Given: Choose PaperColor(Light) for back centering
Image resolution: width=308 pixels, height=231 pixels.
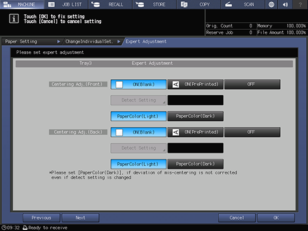Looking at the screenshot, I should (138, 164).
